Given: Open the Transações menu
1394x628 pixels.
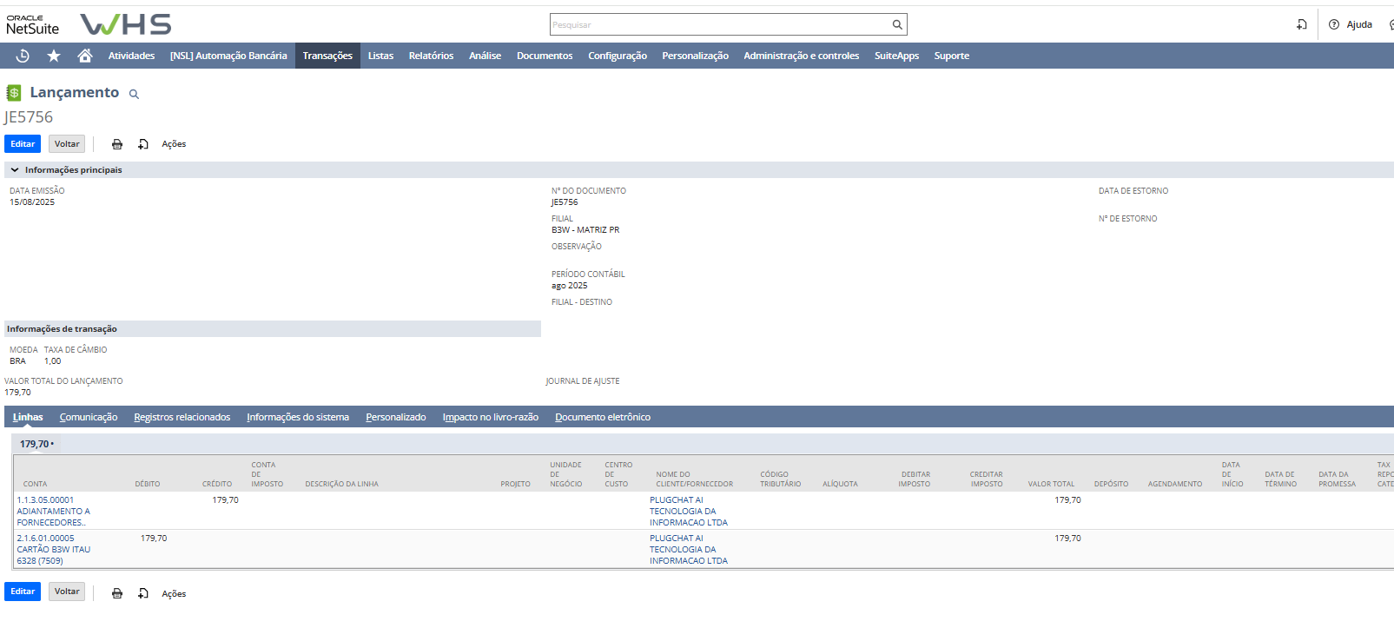Looking at the screenshot, I should click(x=327, y=56).
